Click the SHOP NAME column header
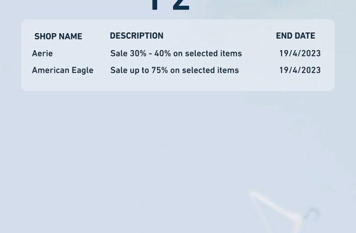356x233 pixels. [x=58, y=36]
